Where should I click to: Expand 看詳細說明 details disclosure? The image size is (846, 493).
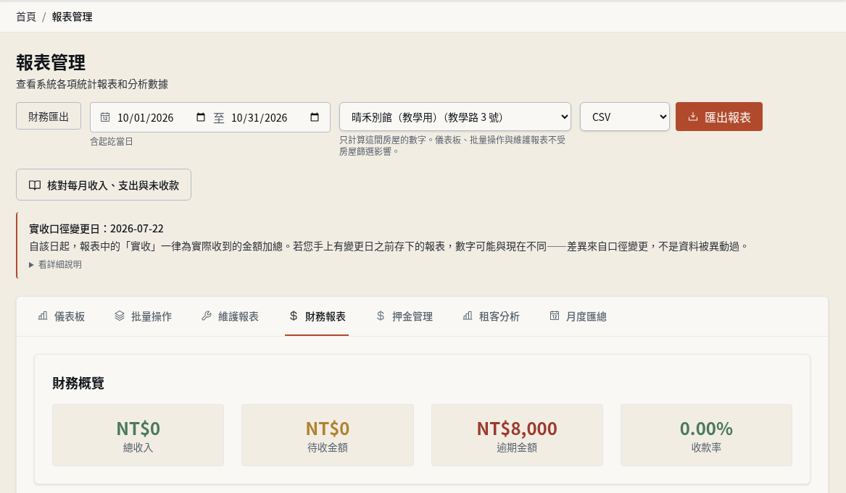pyautogui.click(x=56, y=264)
